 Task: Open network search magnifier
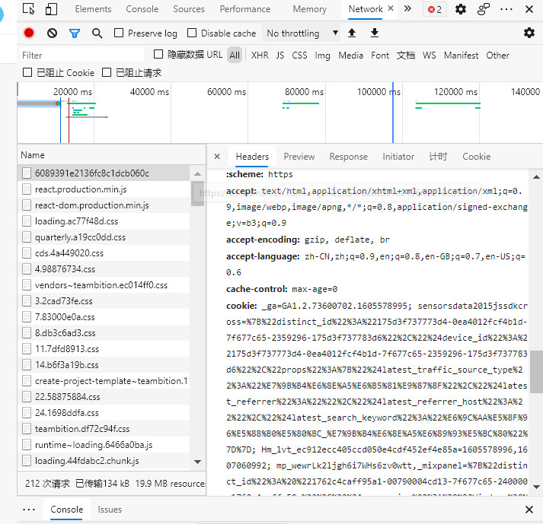pyautogui.click(x=97, y=33)
